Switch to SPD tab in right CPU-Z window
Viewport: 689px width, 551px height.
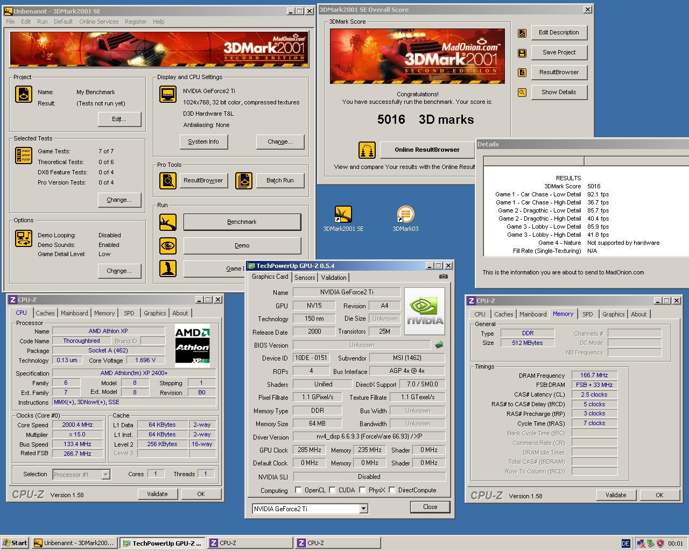tap(587, 314)
